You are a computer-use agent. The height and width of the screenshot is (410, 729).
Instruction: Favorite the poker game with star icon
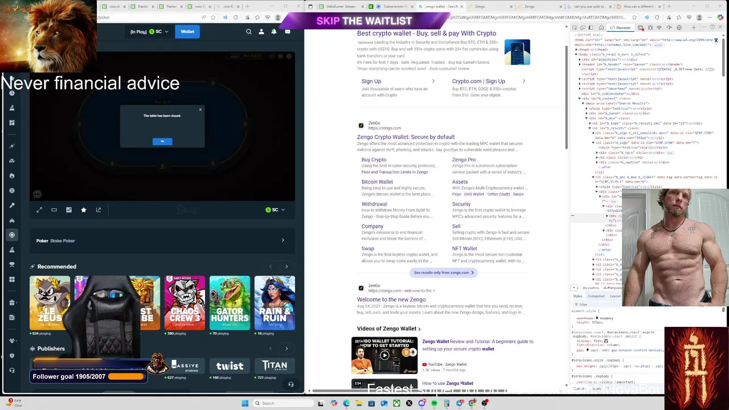[84, 210]
